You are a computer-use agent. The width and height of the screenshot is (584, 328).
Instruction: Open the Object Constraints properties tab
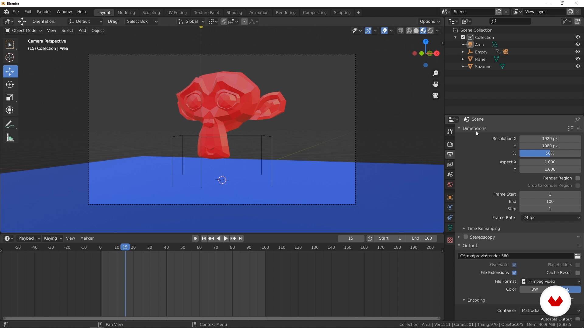(450, 217)
